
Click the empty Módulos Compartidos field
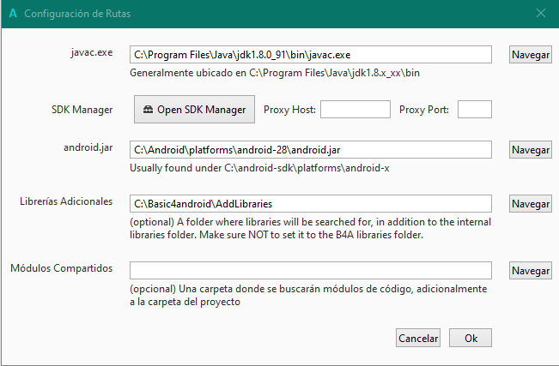[x=310, y=270]
